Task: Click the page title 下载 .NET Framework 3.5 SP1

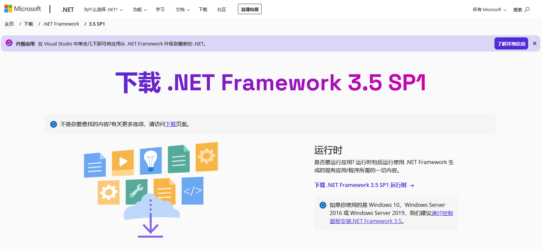Action: point(271,83)
